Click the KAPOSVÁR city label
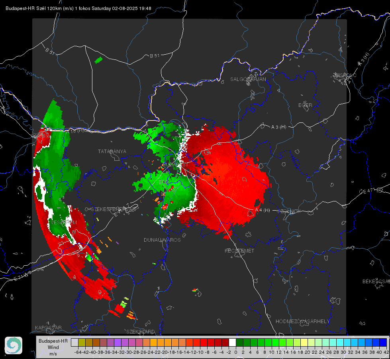This screenshot has height=359, width=390. coord(48,327)
